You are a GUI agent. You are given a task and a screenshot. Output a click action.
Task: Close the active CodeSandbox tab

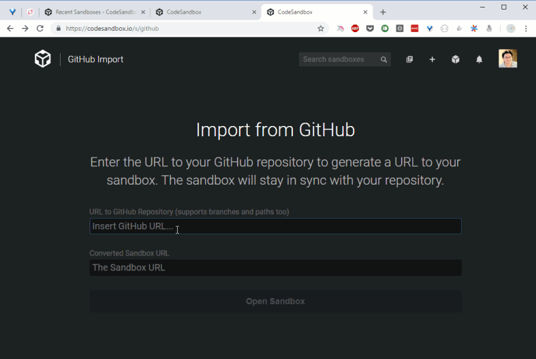(x=365, y=12)
